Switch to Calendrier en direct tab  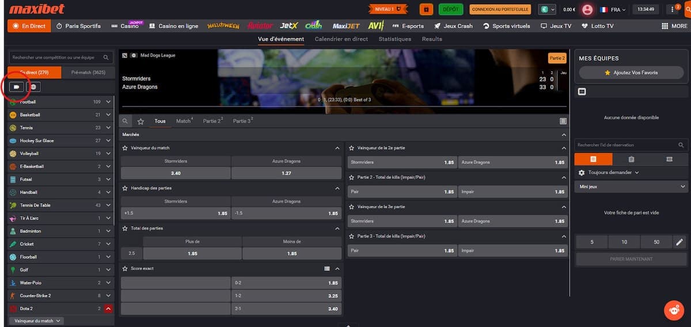coord(341,39)
